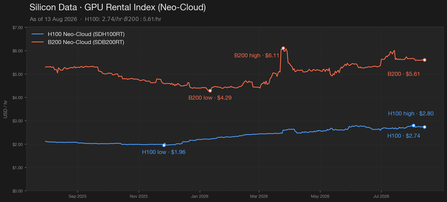Click the blue H100 legend line swatch
The image size is (447, 202).
pyautogui.click(x=38, y=34)
